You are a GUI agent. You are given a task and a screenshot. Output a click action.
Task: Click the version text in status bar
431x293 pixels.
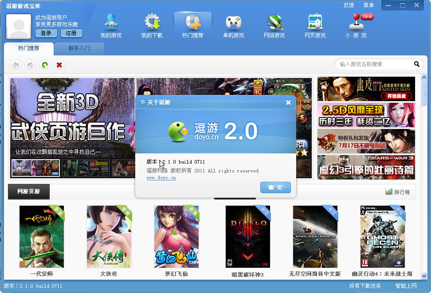33,286
